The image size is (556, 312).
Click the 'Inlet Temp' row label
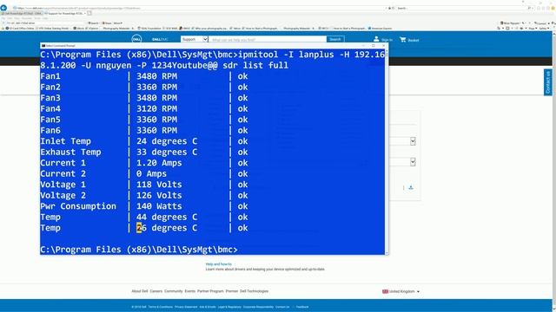[66, 141]
